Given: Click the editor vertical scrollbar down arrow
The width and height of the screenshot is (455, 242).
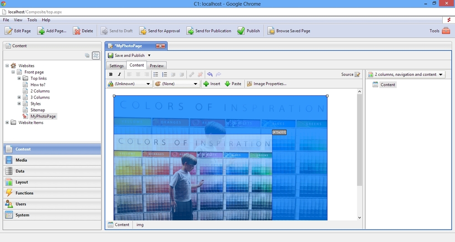Looking at the screenshot, I should click(359, 217).
